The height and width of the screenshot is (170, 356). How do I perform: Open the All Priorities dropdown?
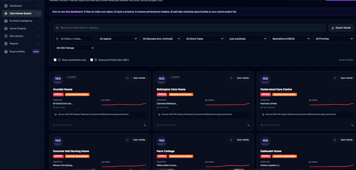(x=333, y=39)
